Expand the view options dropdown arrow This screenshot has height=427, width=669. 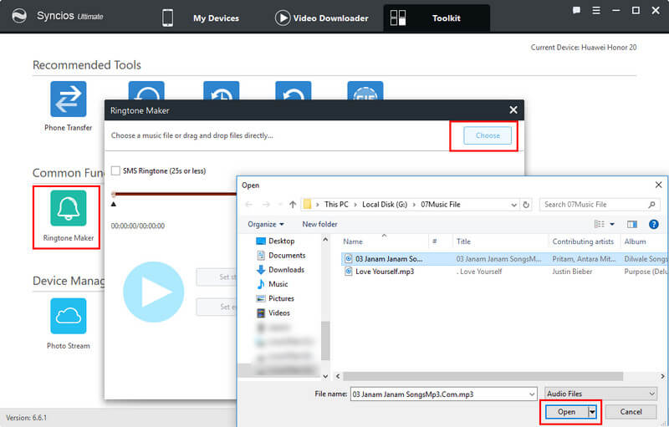[x=612, y=224]
